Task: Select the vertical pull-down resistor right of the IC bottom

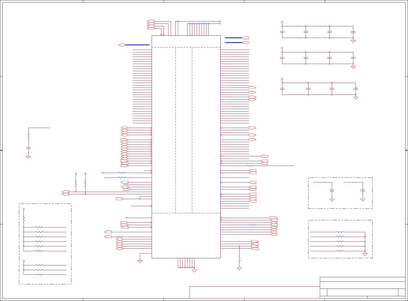Action: point(239,259)
